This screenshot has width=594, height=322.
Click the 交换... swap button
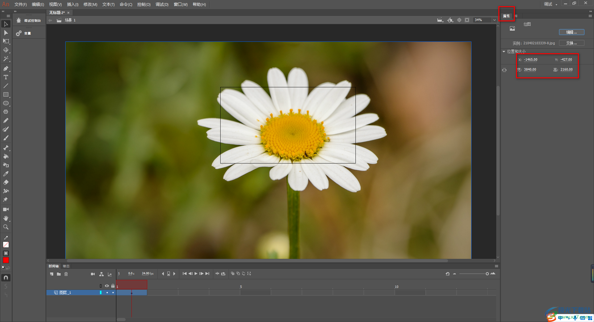click(571, 43)
